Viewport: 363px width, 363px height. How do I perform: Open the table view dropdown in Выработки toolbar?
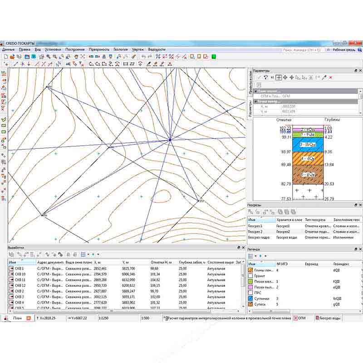[87, 255]
